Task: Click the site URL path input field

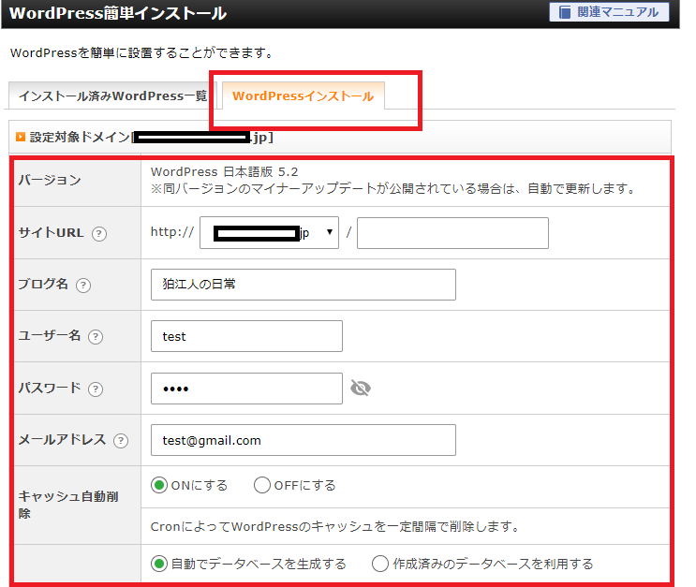Action: (x=452, y=233)
